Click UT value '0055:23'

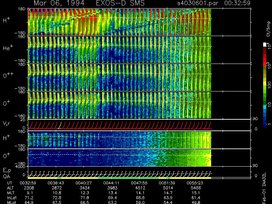coord(195,183)
